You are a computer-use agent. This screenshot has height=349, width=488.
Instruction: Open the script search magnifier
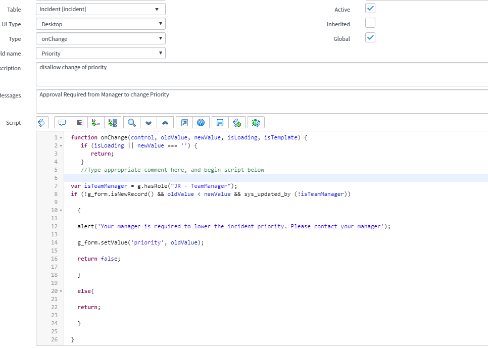coord(130,122)
